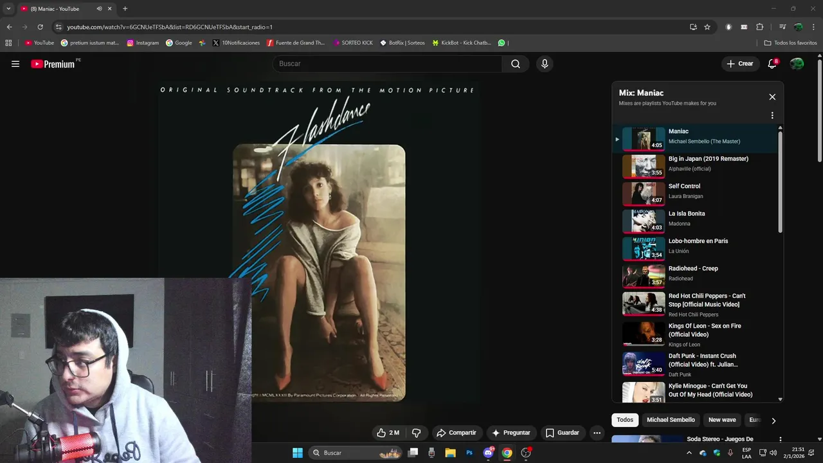This screenshot has height=463, width=823.
Task: Open tab search dropdown arrow
Action: coord(8,9)
